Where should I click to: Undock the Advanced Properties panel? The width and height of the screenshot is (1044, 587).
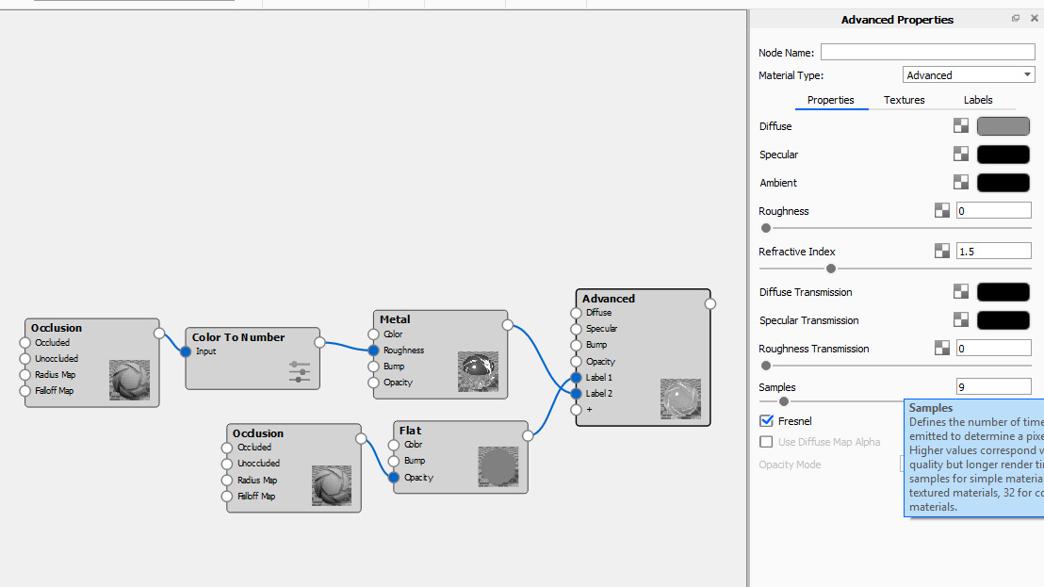click(x=1016, y=19)
